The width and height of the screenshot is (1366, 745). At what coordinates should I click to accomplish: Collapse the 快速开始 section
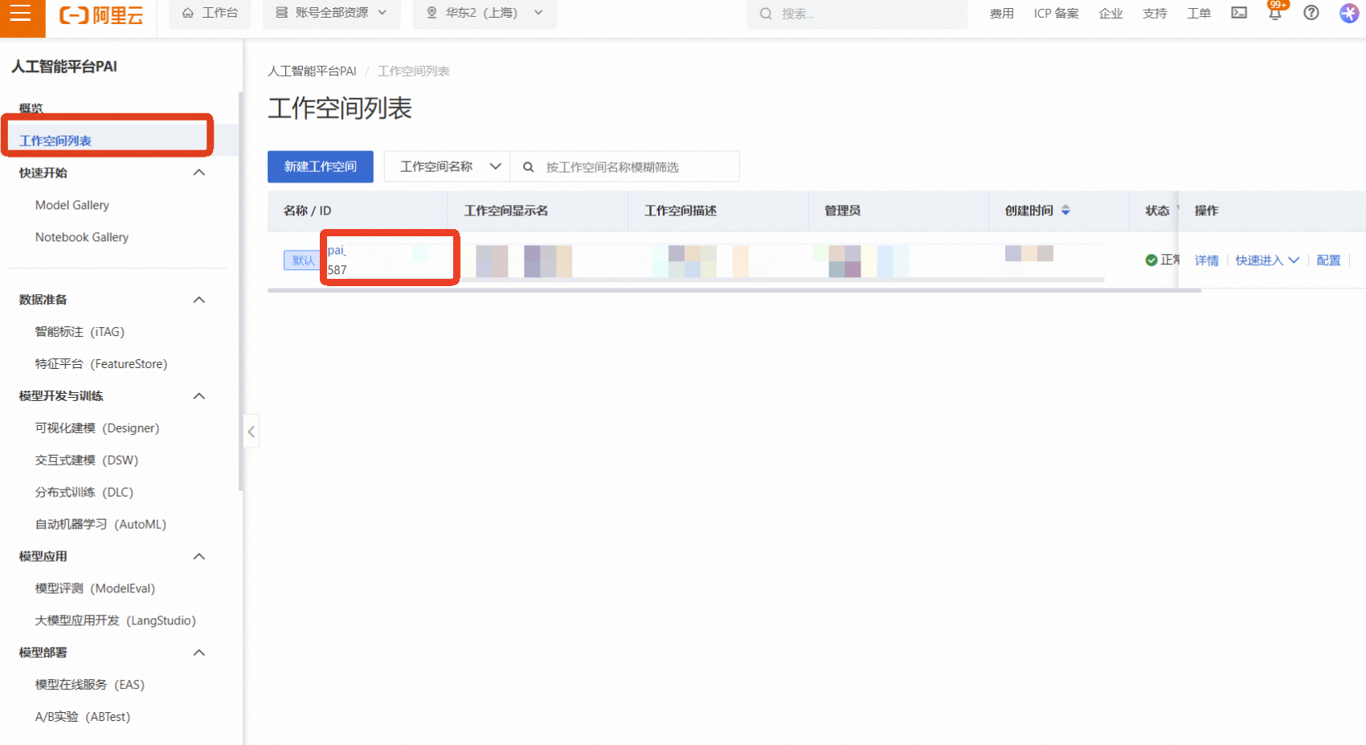(x=199, y=173)
